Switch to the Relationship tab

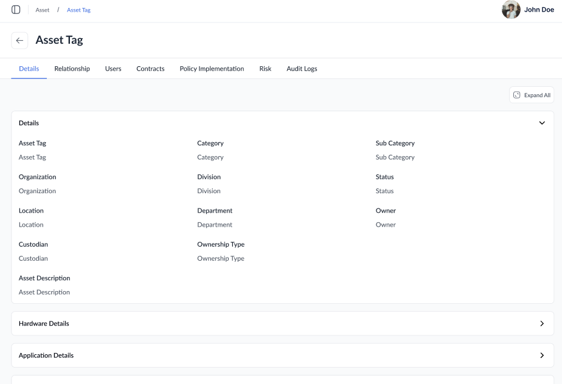[x=72, y=69]
